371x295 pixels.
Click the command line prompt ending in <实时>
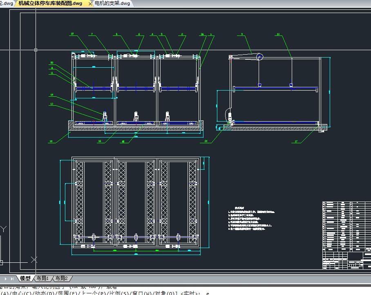click(104, 293)
